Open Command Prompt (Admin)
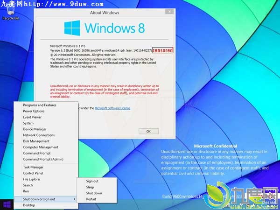This screenshot has width=280, height=210. pyautogui.click(x=46, y=159)
